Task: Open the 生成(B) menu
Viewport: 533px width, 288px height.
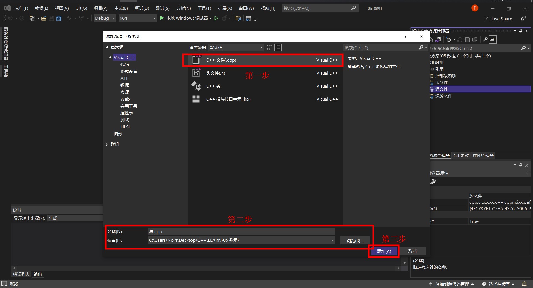Action: point(121,8)
